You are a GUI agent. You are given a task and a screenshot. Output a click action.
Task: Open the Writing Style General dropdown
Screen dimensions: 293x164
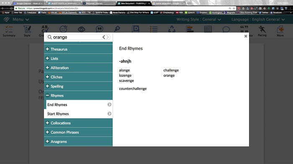click(199, 19)
